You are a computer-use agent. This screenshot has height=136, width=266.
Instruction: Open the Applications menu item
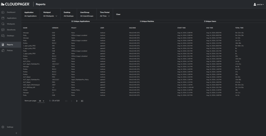(12, 18)
